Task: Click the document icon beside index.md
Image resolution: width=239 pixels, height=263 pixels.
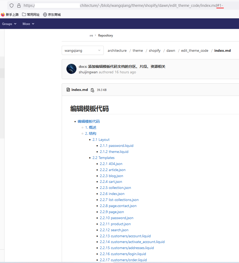Action: (68, 90)
